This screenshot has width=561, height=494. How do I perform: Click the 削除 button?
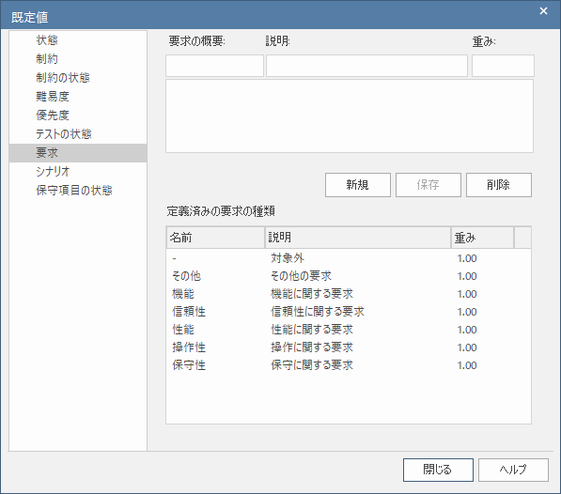[499, 185]
